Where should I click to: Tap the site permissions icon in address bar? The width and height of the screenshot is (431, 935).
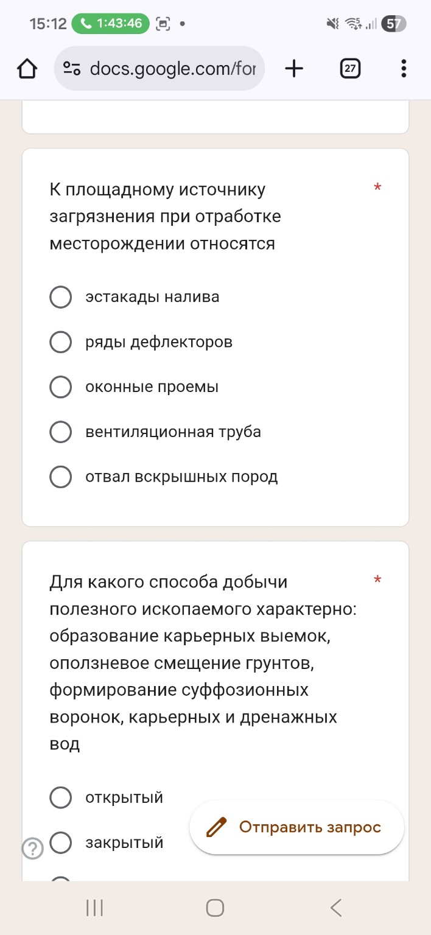coord(71,68)
